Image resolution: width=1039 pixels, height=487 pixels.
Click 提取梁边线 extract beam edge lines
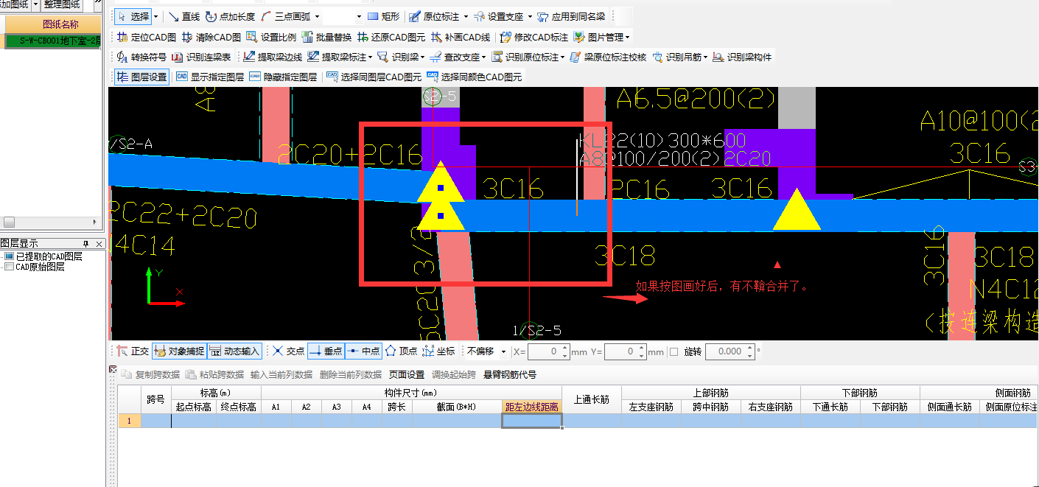pos(273,57)
